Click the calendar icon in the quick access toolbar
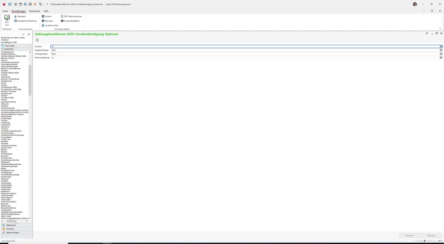The height and width of the screenshot is (244, 444). click(x=20, y=4)
